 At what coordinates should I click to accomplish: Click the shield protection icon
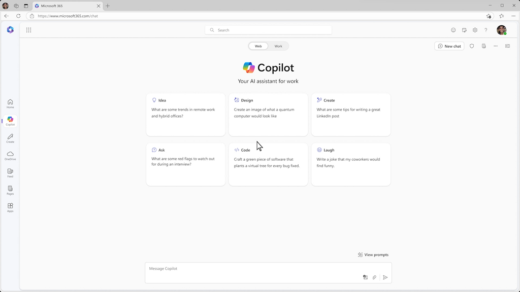[x=472, y=46]
